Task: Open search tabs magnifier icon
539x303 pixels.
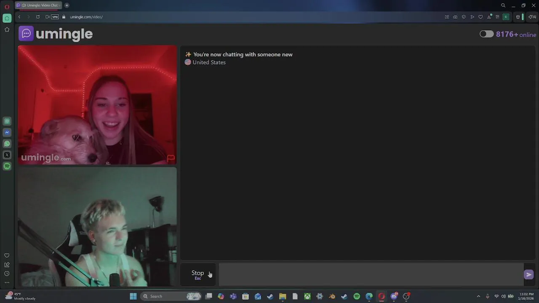Action: point(503,5)
